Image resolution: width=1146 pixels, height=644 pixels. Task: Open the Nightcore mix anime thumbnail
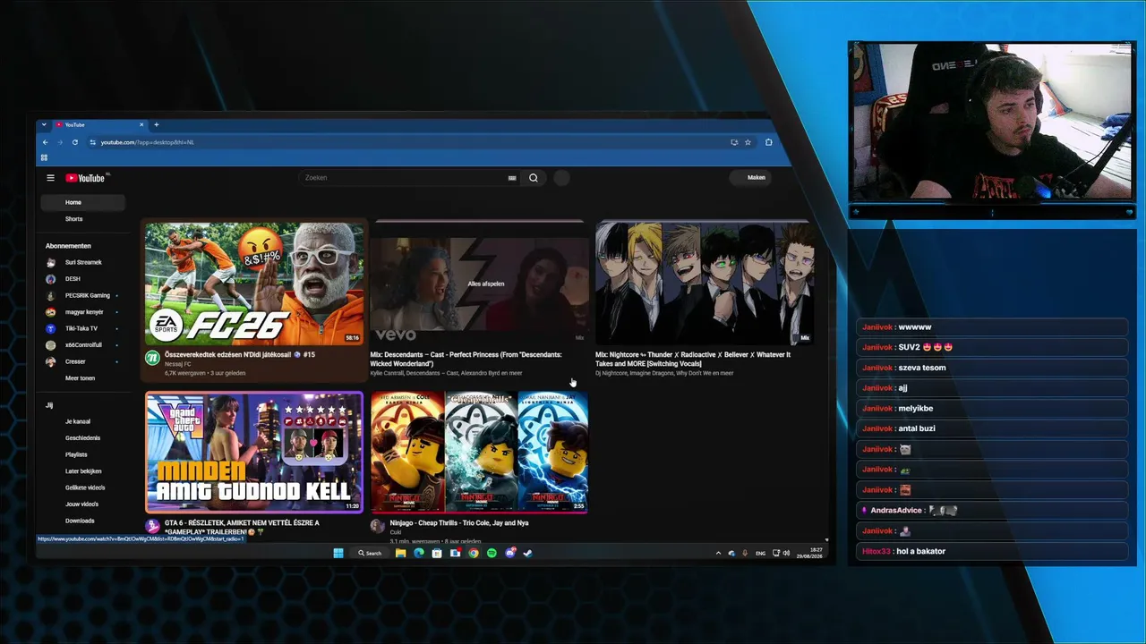(x=706, y=284)
